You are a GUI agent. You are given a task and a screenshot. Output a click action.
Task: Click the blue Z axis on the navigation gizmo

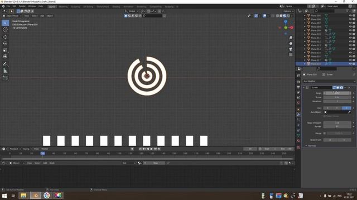[286, 22]
